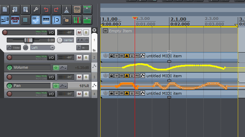Invert phase on track 1
Viewport: 245px width, 137px height.
click(x=26, y=47)
